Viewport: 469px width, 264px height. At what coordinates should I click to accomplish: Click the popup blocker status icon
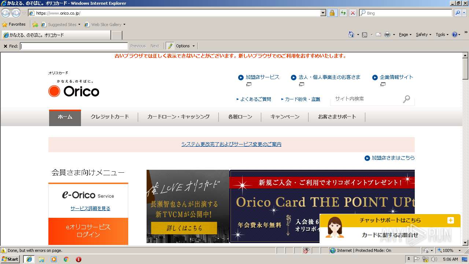pyautogui.click(x=306, y=250)
